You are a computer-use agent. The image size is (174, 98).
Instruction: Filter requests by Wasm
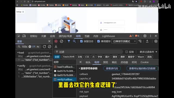[x=141, y=57]
